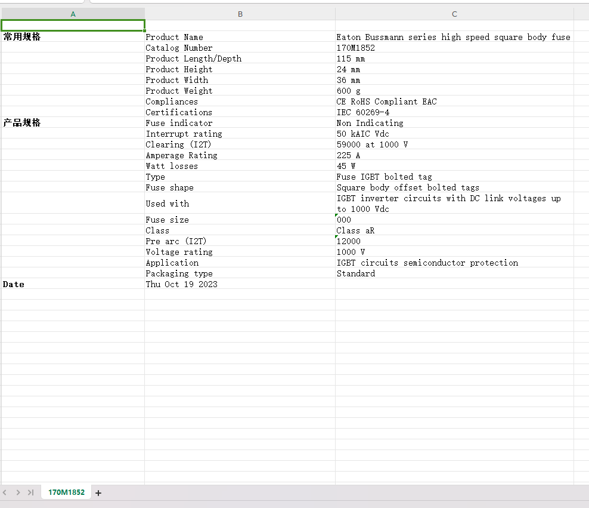
Task: Select the Product Length/Depth cell
Action: 240,59
